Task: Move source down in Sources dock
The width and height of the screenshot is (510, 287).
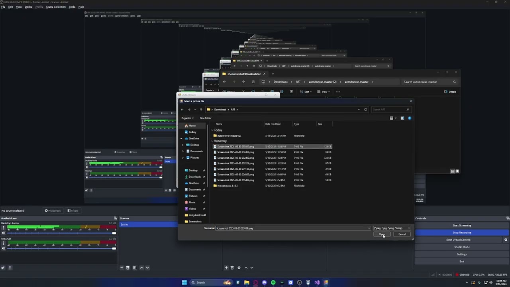Action: coord(251,268)
